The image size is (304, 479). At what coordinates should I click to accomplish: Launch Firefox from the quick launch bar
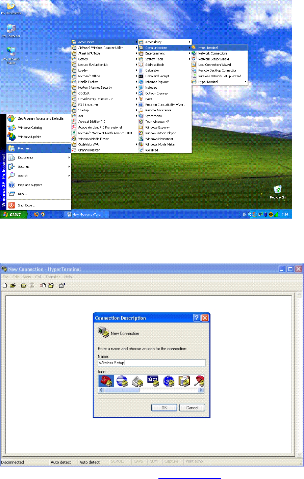(36, 214)
